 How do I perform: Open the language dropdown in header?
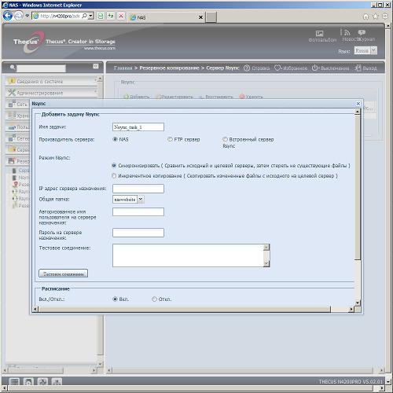coord(374,50)
